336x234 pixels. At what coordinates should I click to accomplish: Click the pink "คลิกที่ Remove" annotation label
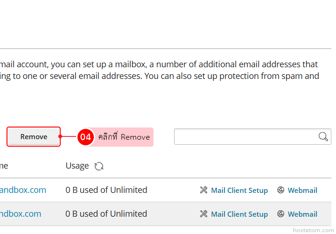coord(124,137)
